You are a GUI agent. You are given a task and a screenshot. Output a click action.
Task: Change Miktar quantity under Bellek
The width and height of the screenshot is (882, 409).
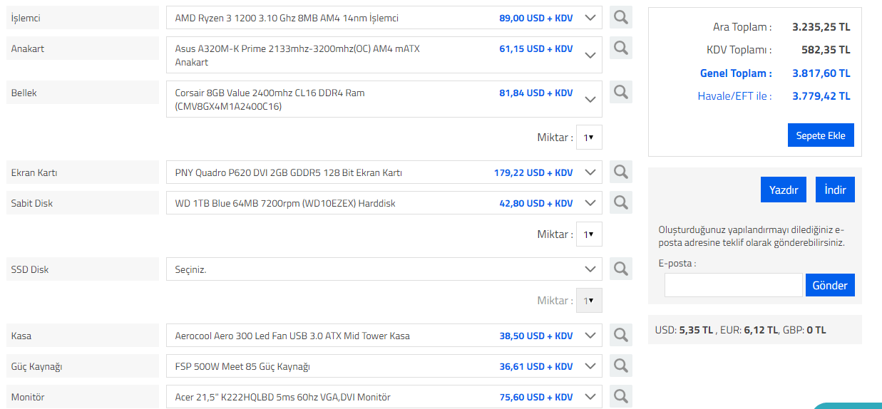[x=589, y=138]
